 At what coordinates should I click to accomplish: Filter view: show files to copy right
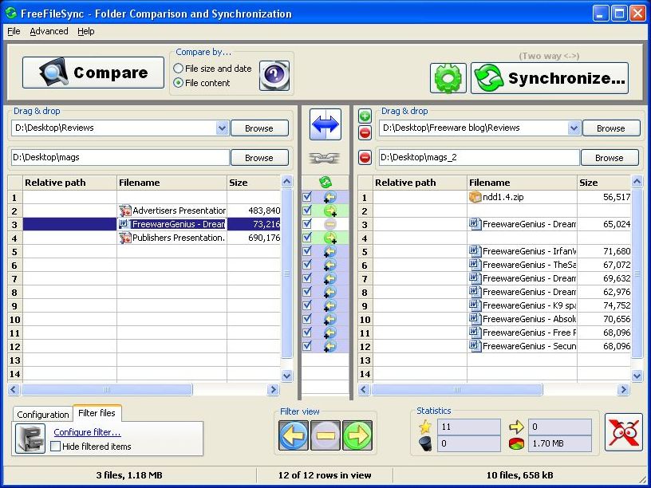357,435
